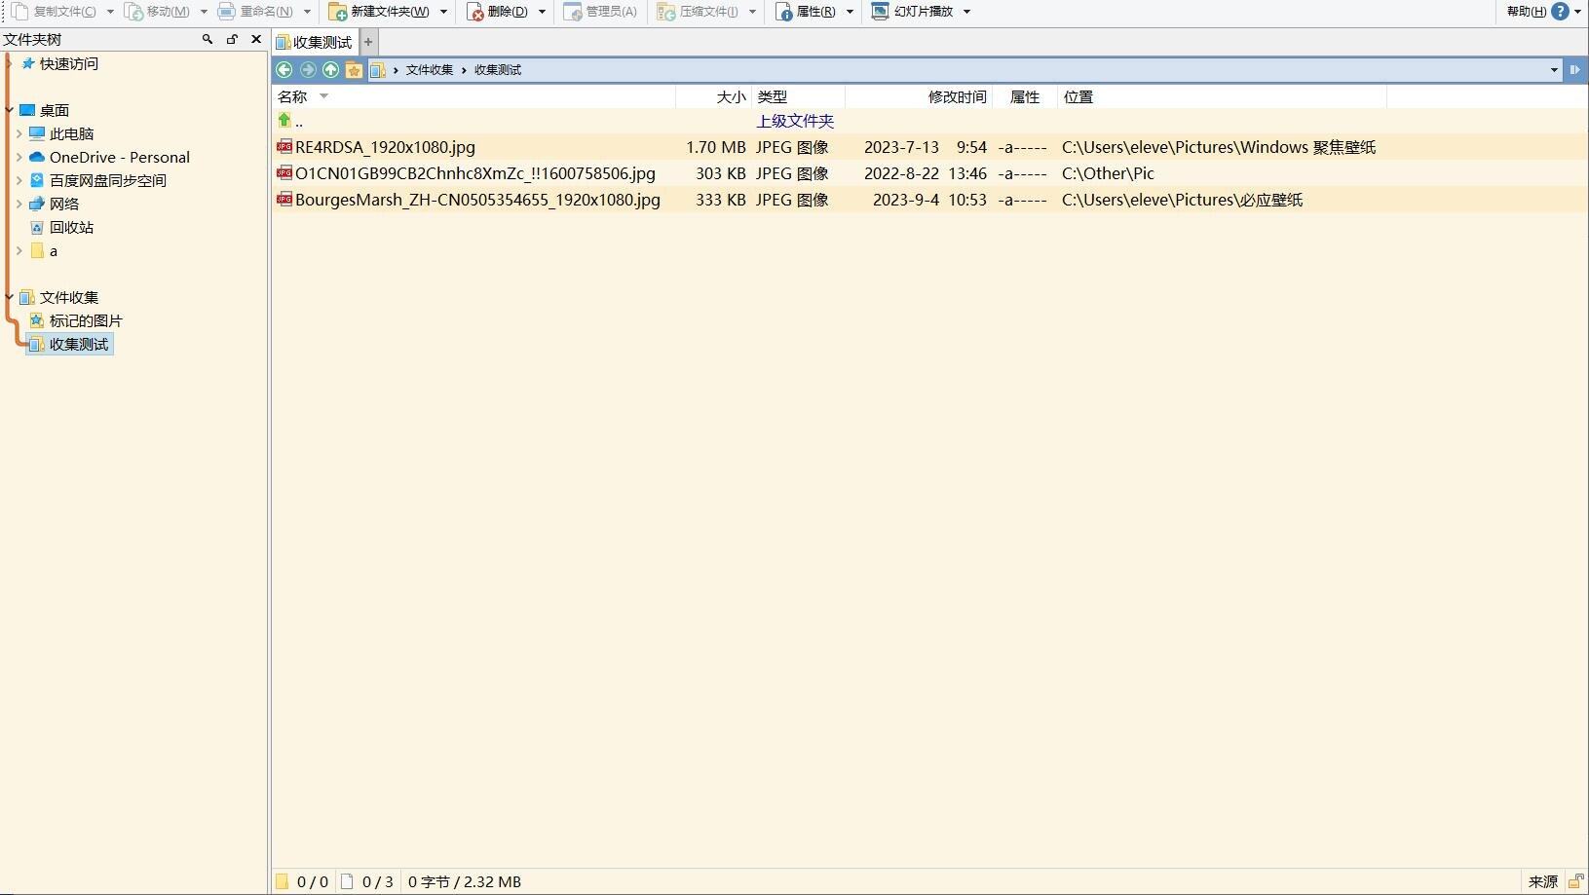This screenshot has width=1589, height=895.
Task: Select file RE4RDSA_1920x1080.jpg
Action: point(385,147)
